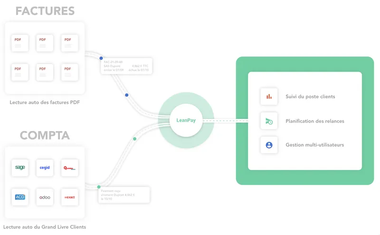
Task: Click Gestion multi-utilisateurs text
Action: (315, 145)
